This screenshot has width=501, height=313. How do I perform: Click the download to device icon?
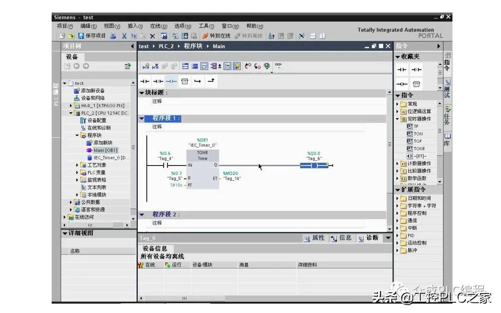[x=185, y=36]
